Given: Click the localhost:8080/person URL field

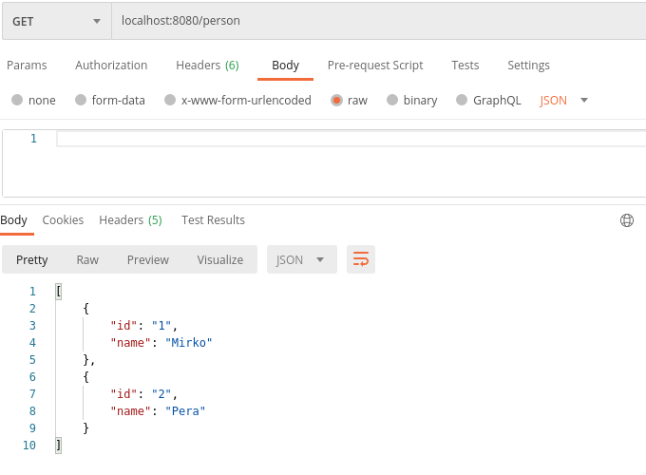Looking at the screenshot, I should coord(379,21).
